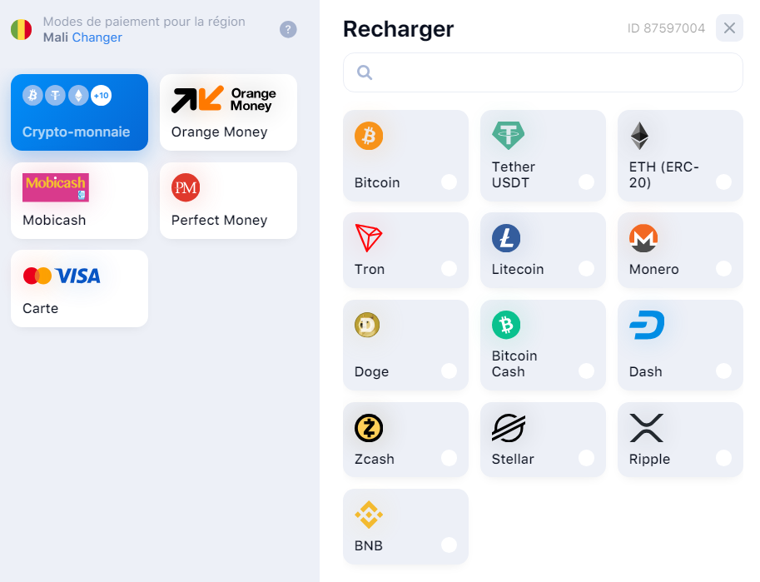760x582 pixels.
Task: Click the Litecoin blue icon
Action: (x=506, y=238)
